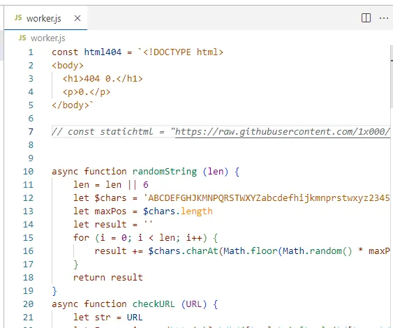Click the Split Editor Right icon

point(366,18)
